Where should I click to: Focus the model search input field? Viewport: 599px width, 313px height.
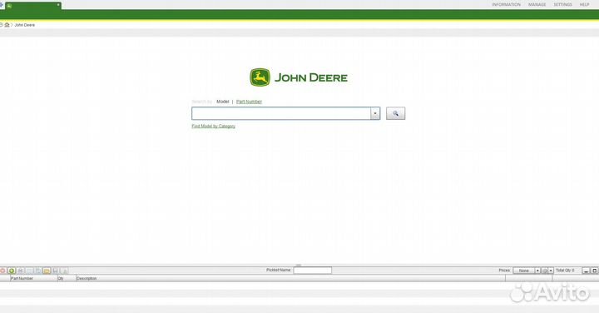tap(281, 113)
